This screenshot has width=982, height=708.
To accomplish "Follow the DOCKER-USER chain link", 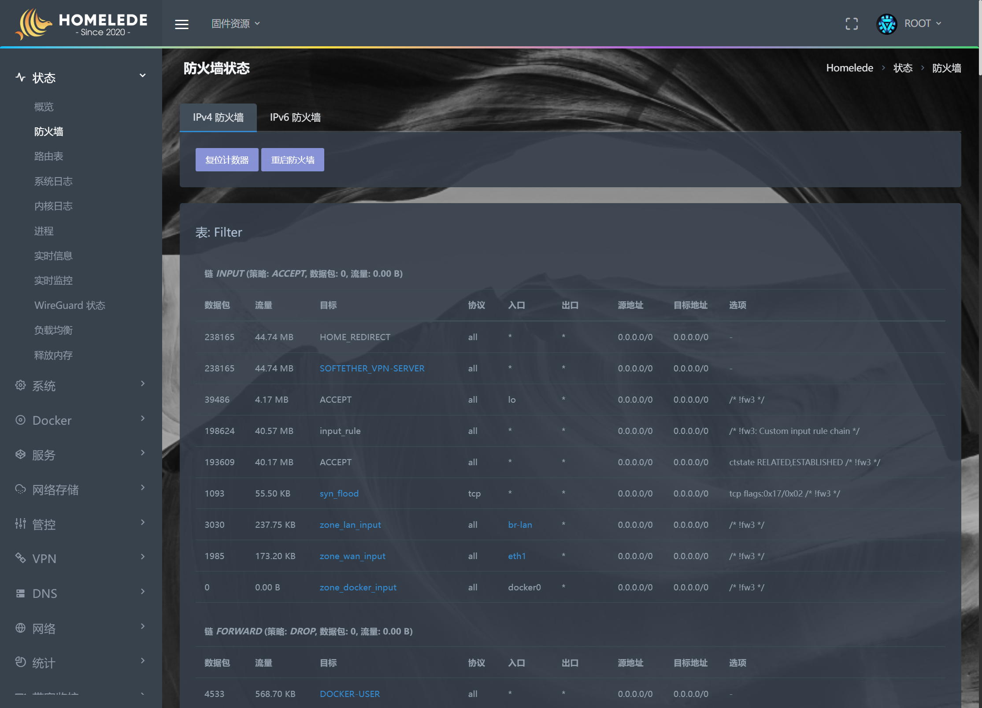I will [349, 694].
